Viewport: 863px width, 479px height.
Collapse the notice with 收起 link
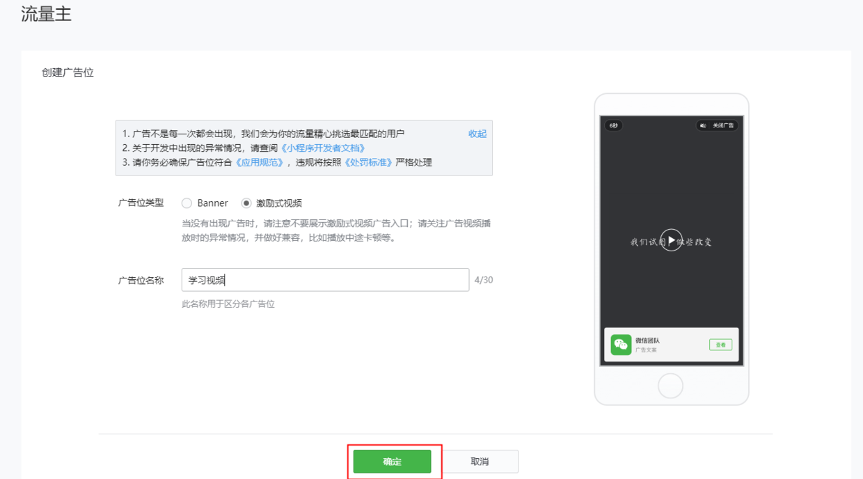(477, 134)
